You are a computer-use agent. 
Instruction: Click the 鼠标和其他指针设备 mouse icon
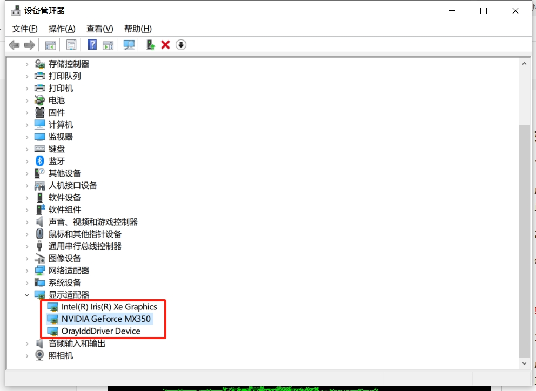[39, 234]
